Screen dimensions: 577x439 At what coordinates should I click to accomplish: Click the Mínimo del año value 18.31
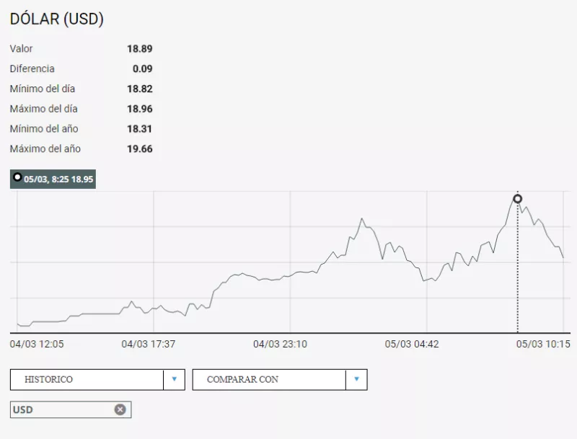(139, 129)
